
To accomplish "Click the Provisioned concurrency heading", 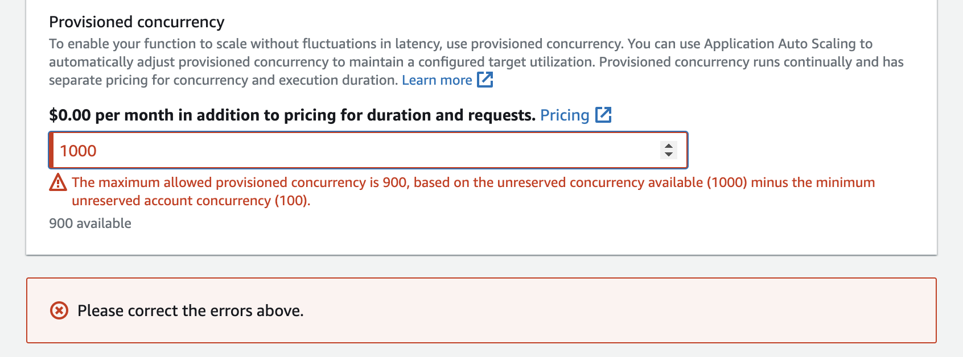I will [x=137, y=22].
